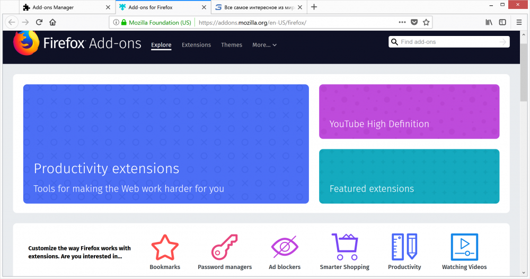This screenshot has width=530, height=279.
Task: Go to the browser home page
Action: (x=52, y=22)
